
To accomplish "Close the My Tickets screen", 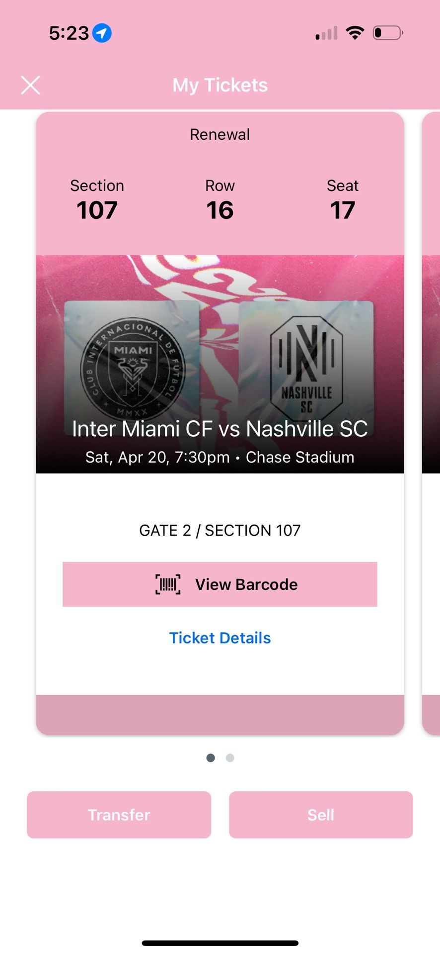I will pos(30,85).
